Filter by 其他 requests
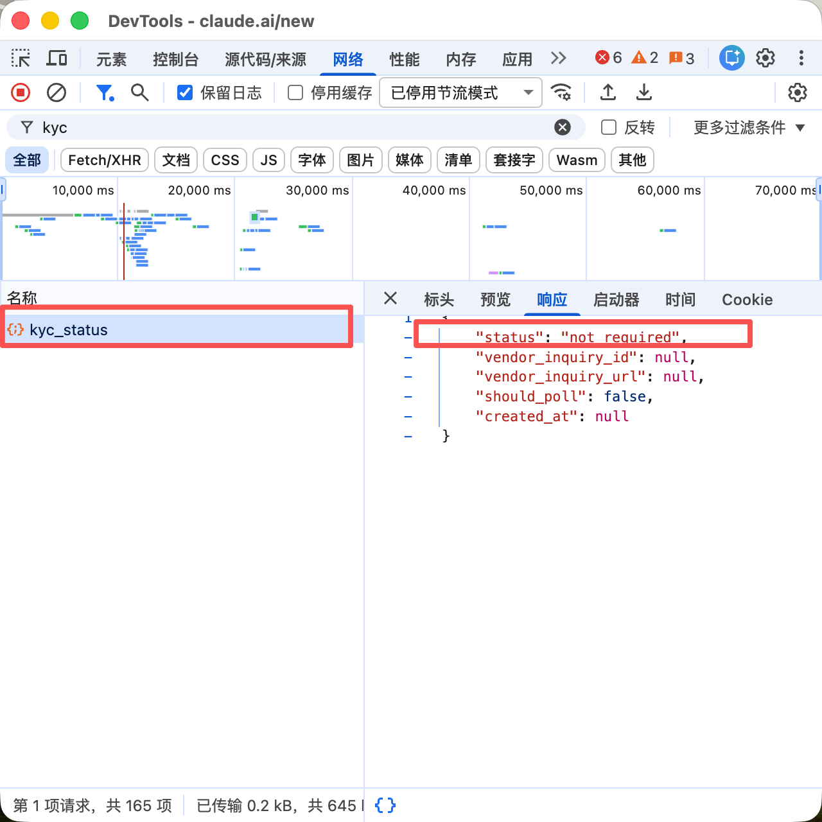 pos(633,160)
